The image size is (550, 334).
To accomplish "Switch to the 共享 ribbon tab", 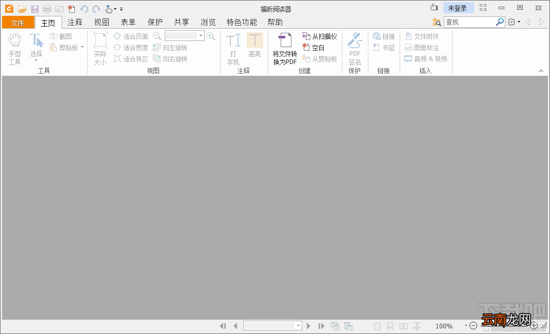I will coord(182,23).
